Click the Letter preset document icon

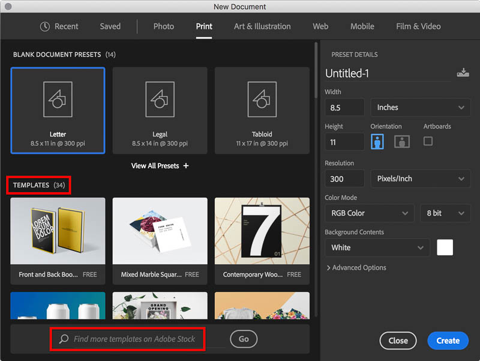(58, 99)
